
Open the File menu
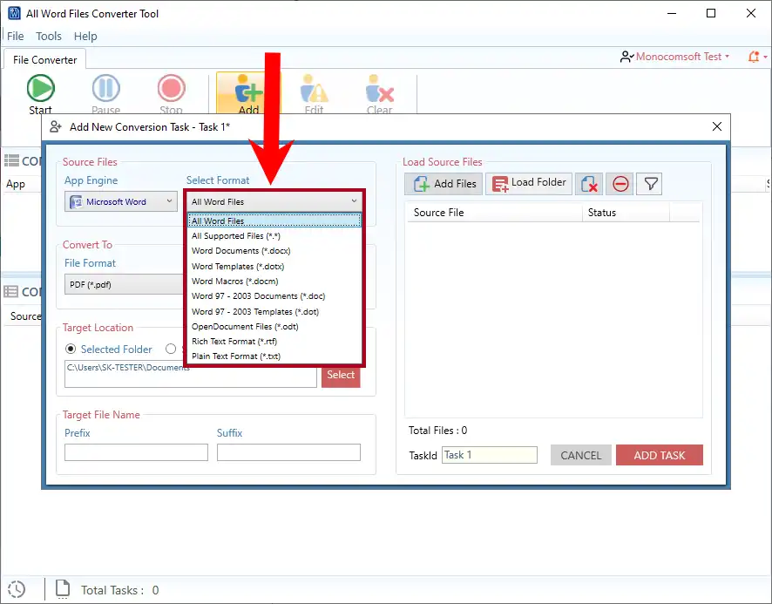pos(16,36)
